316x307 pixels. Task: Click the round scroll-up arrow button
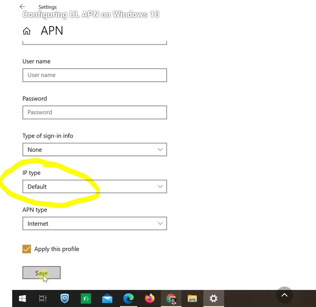click(284, 295)
